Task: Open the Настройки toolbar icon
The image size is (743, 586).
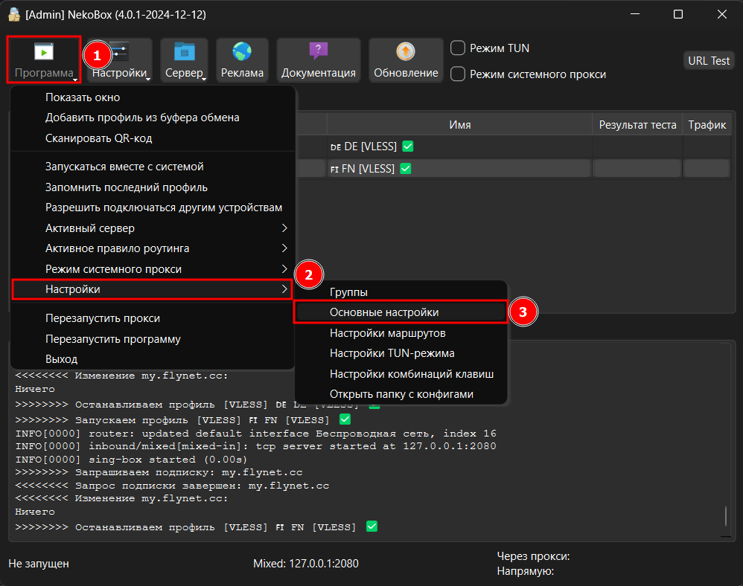Action: pos(120,52)
